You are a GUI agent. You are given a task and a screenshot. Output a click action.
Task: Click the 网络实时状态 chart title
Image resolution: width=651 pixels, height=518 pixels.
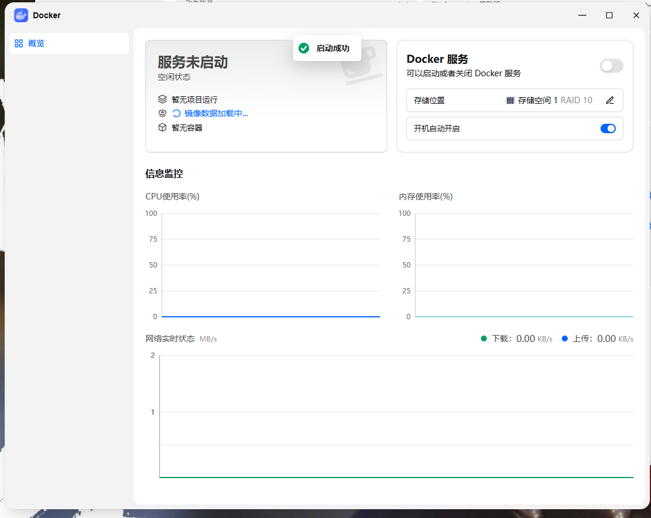(170, 338)
